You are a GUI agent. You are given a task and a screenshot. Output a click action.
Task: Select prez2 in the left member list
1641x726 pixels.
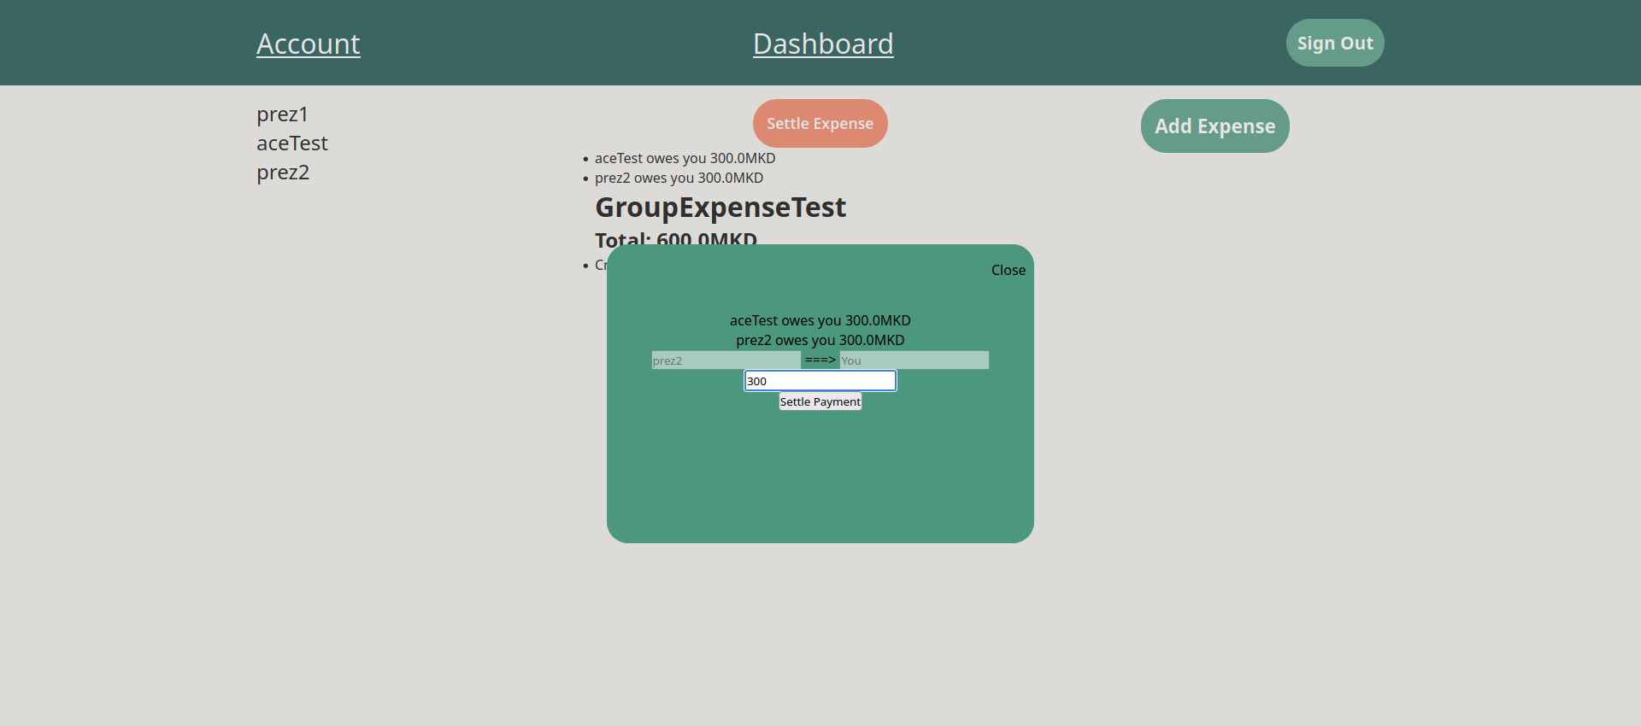pyautogui.click(x=283, y=173)
